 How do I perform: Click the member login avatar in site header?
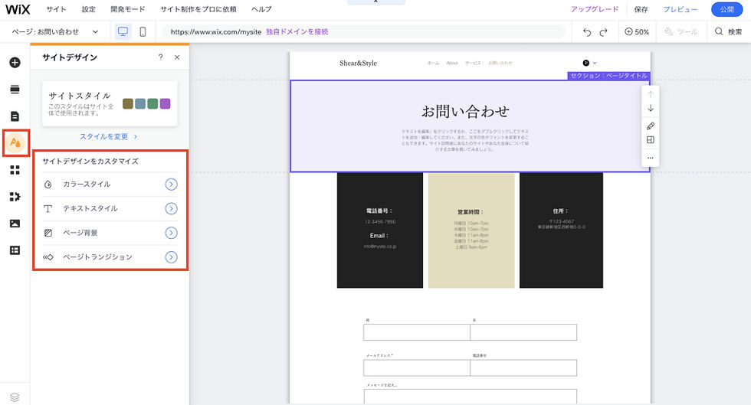(x=585, y=63)
